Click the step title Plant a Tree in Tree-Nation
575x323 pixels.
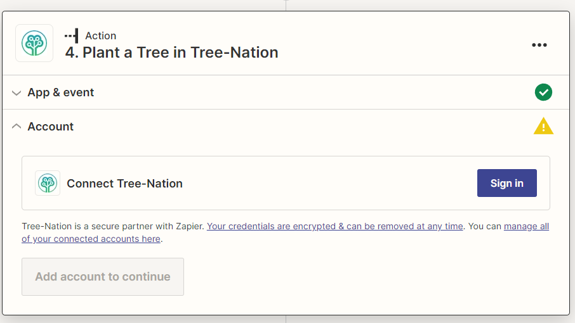tap(171, 53)
